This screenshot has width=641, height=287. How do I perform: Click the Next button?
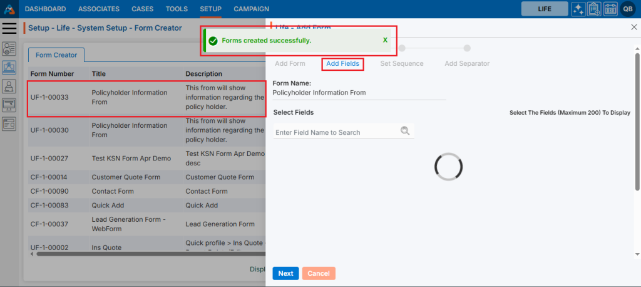tap(285, 273)
